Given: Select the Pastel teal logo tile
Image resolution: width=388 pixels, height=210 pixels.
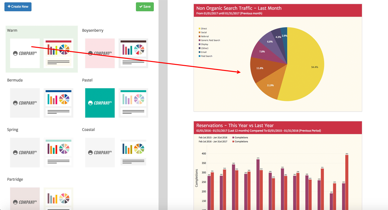Looking at the screenshot, I should pyautogui.click(x=100, y=103).
